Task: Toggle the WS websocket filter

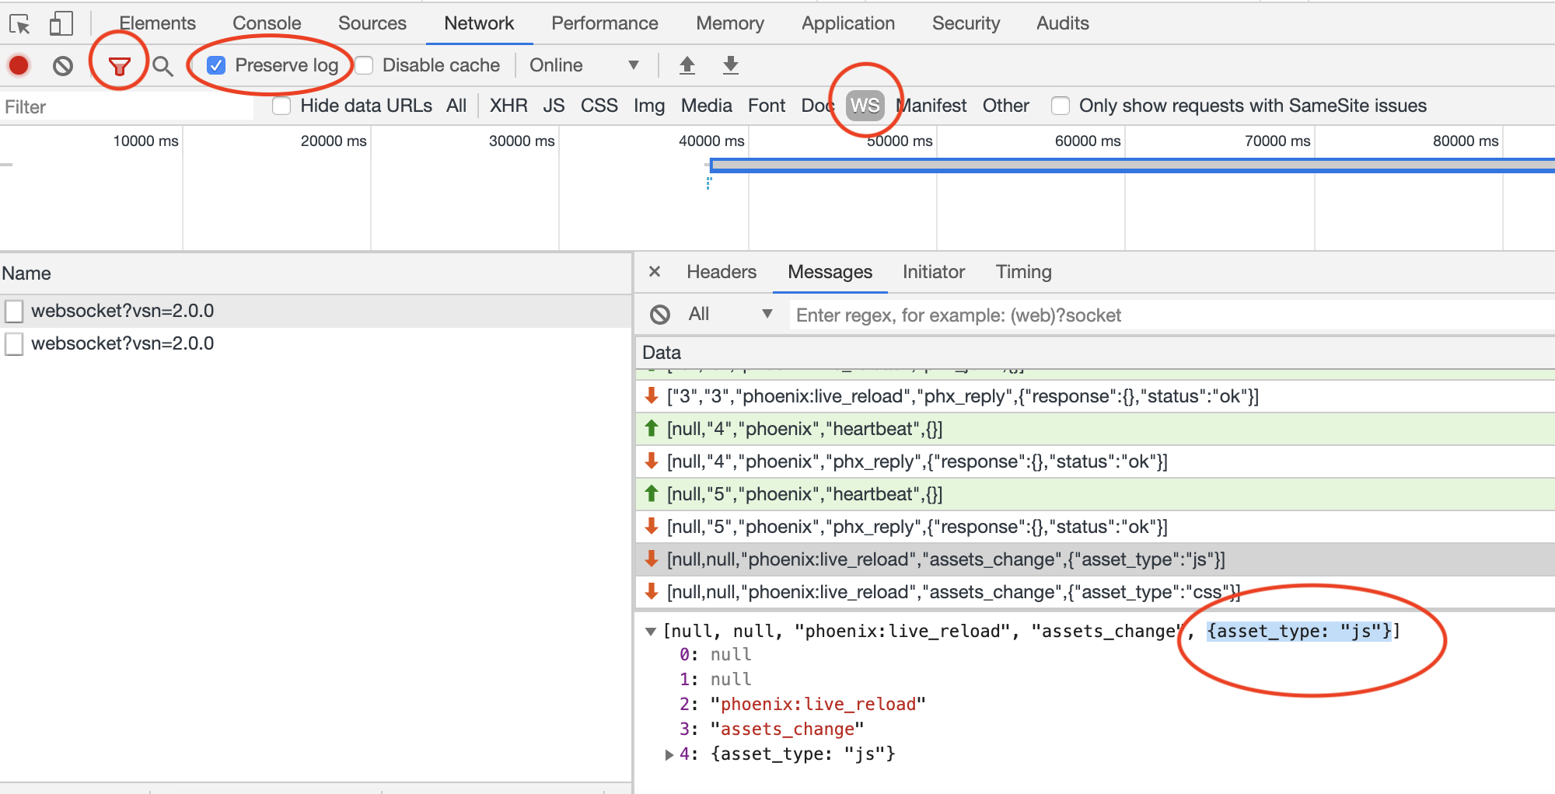Action: pyautogui.click(x=865, y=106)
